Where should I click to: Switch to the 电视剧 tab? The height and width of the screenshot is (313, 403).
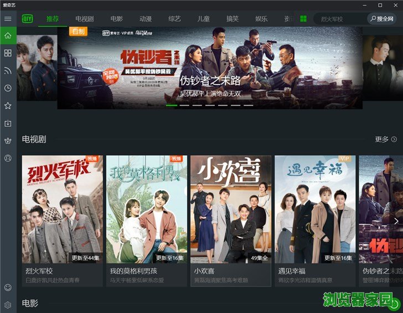click(x=85, y=19)
